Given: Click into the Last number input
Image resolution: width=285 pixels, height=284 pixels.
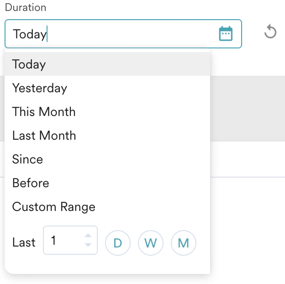Looking at the screenshot, I should pos(64,240).
